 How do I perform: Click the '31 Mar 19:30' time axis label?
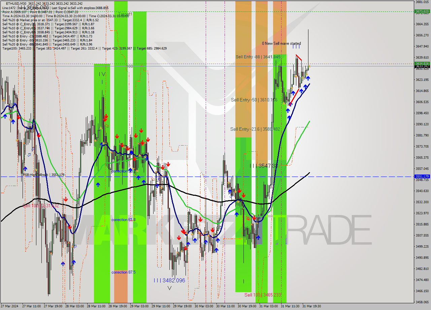coord(312,306)
